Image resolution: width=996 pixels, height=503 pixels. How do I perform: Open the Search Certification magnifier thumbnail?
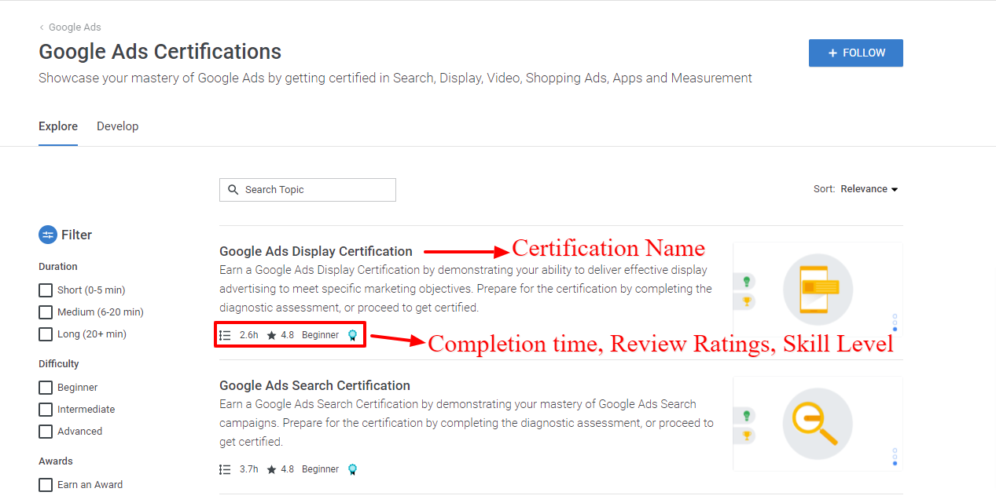[x=818, y=423]
